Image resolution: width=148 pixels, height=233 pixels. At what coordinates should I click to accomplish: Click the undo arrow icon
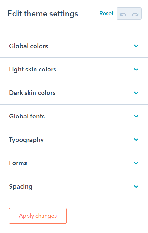123,14
